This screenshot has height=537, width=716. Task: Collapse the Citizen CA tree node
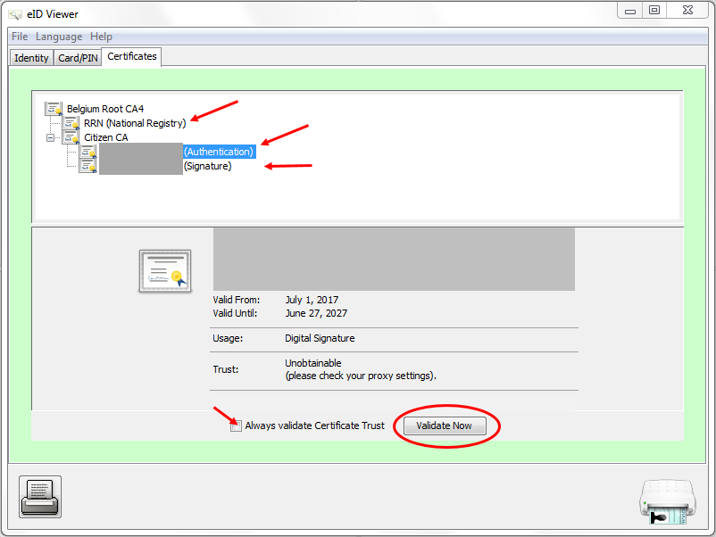[50, 137]
